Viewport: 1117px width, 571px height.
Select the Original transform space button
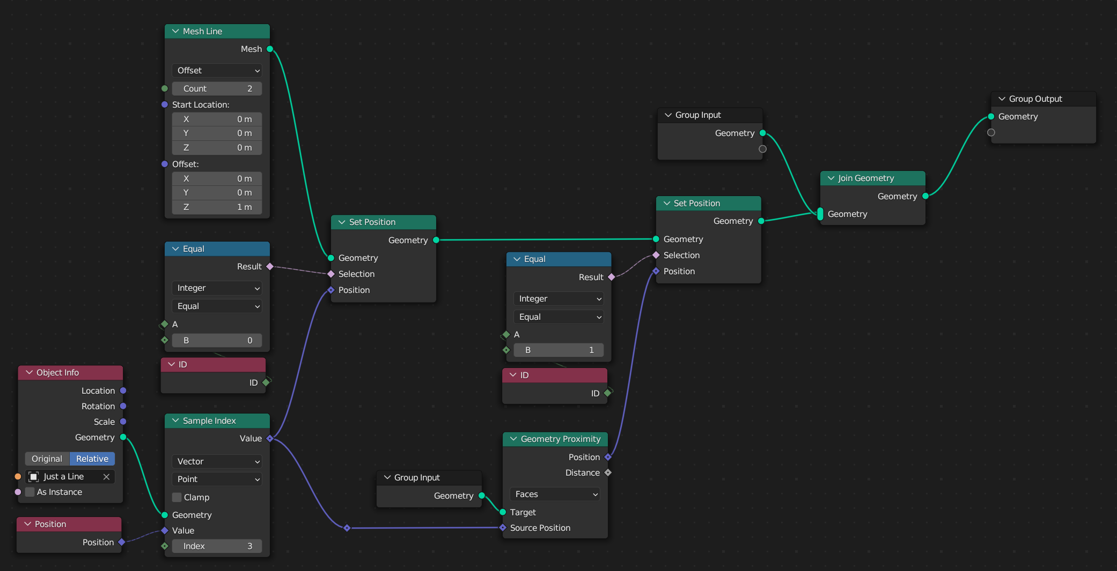click(47, 459)
